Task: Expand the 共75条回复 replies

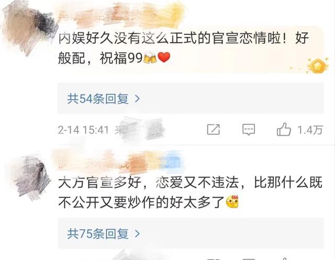Action: pyautogui.click(x=191, y=233)
